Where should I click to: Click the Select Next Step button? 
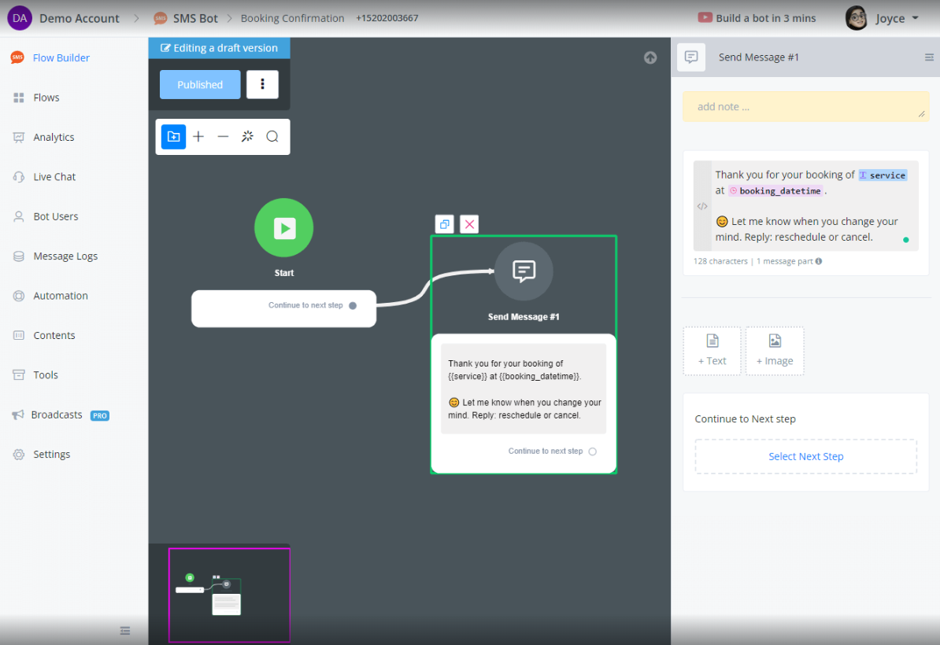coord(805,456)
